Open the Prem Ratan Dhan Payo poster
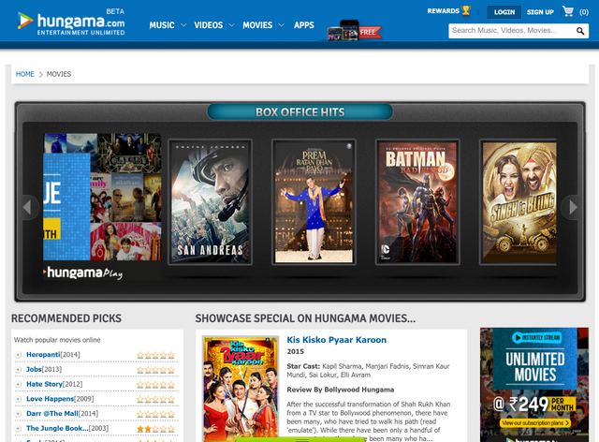 point(314,202)
